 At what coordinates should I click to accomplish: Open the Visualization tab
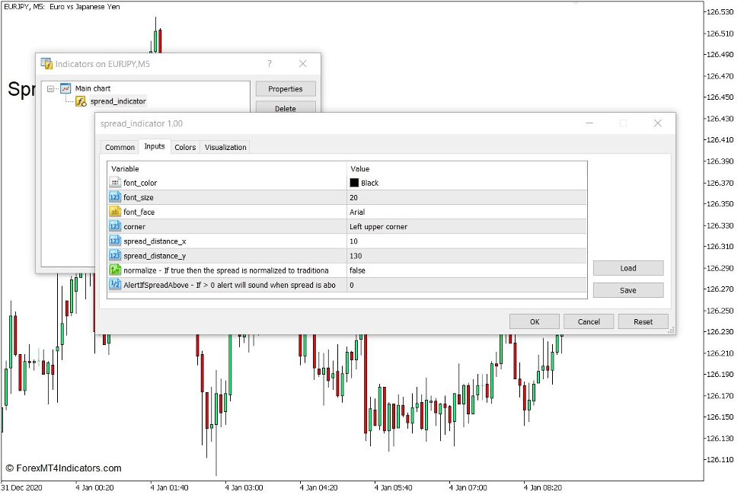[x=225, y=146]
